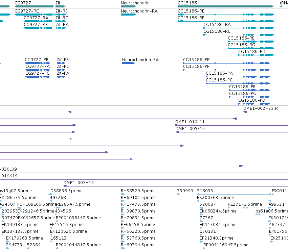Select EST RH60794.5prime
Screen dimensions: 288x250
[138, 245]
